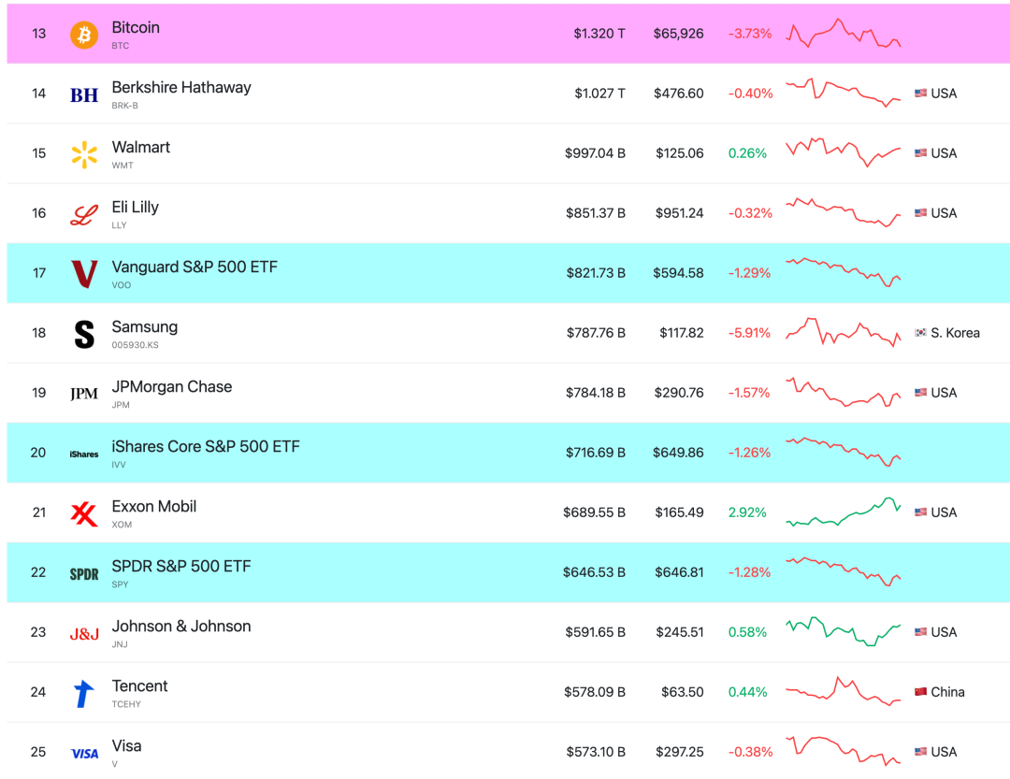Click the JPM logo icon
This screenshot has width=1010, height=779.
click(84, 394)
